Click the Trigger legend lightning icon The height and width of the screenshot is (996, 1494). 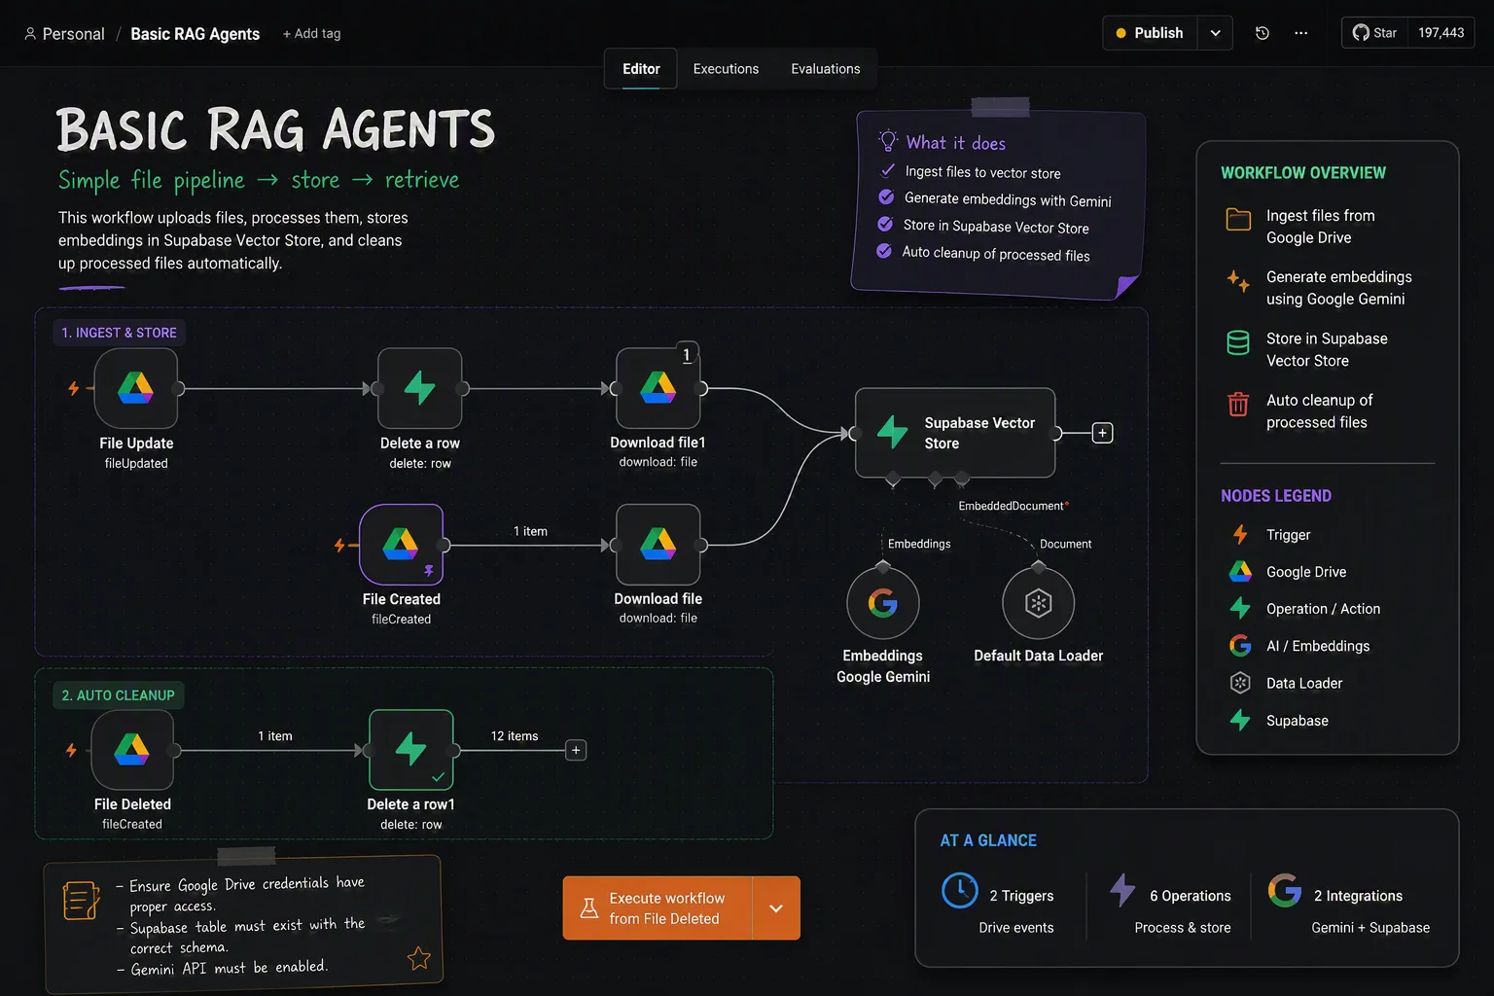click(1240, 534)
